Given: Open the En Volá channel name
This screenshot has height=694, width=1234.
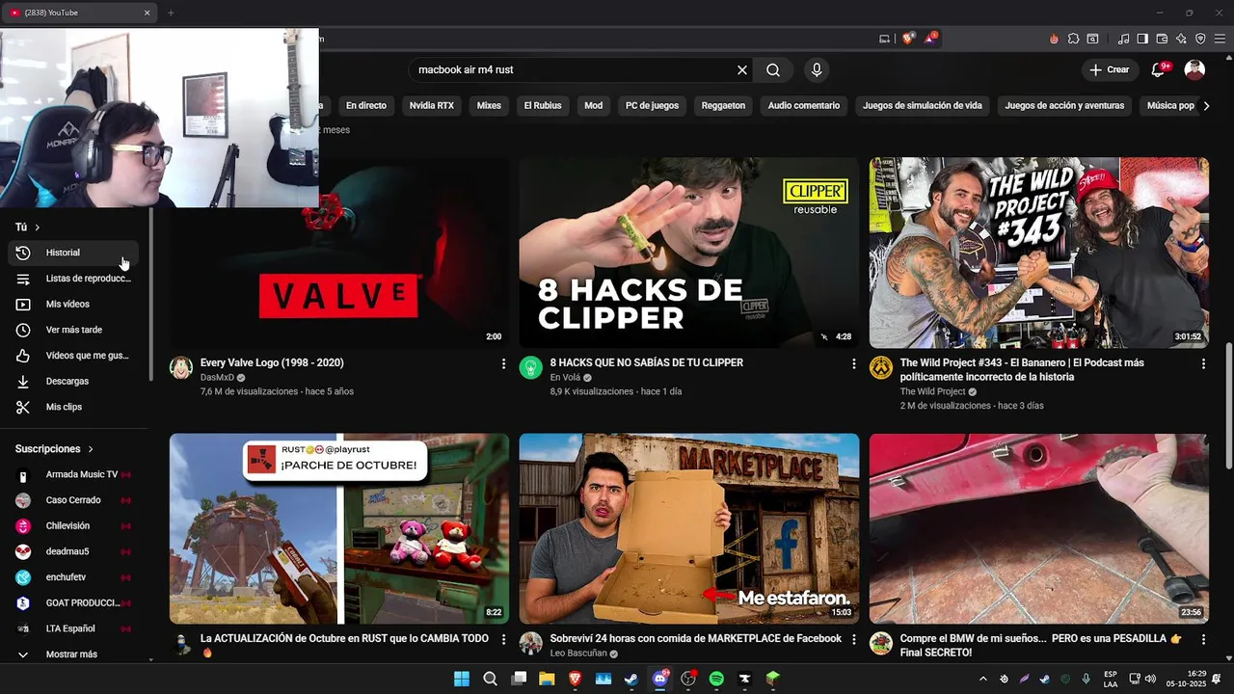Looking at the screenshot, I should pyautogui.click(x=565, y=378).
